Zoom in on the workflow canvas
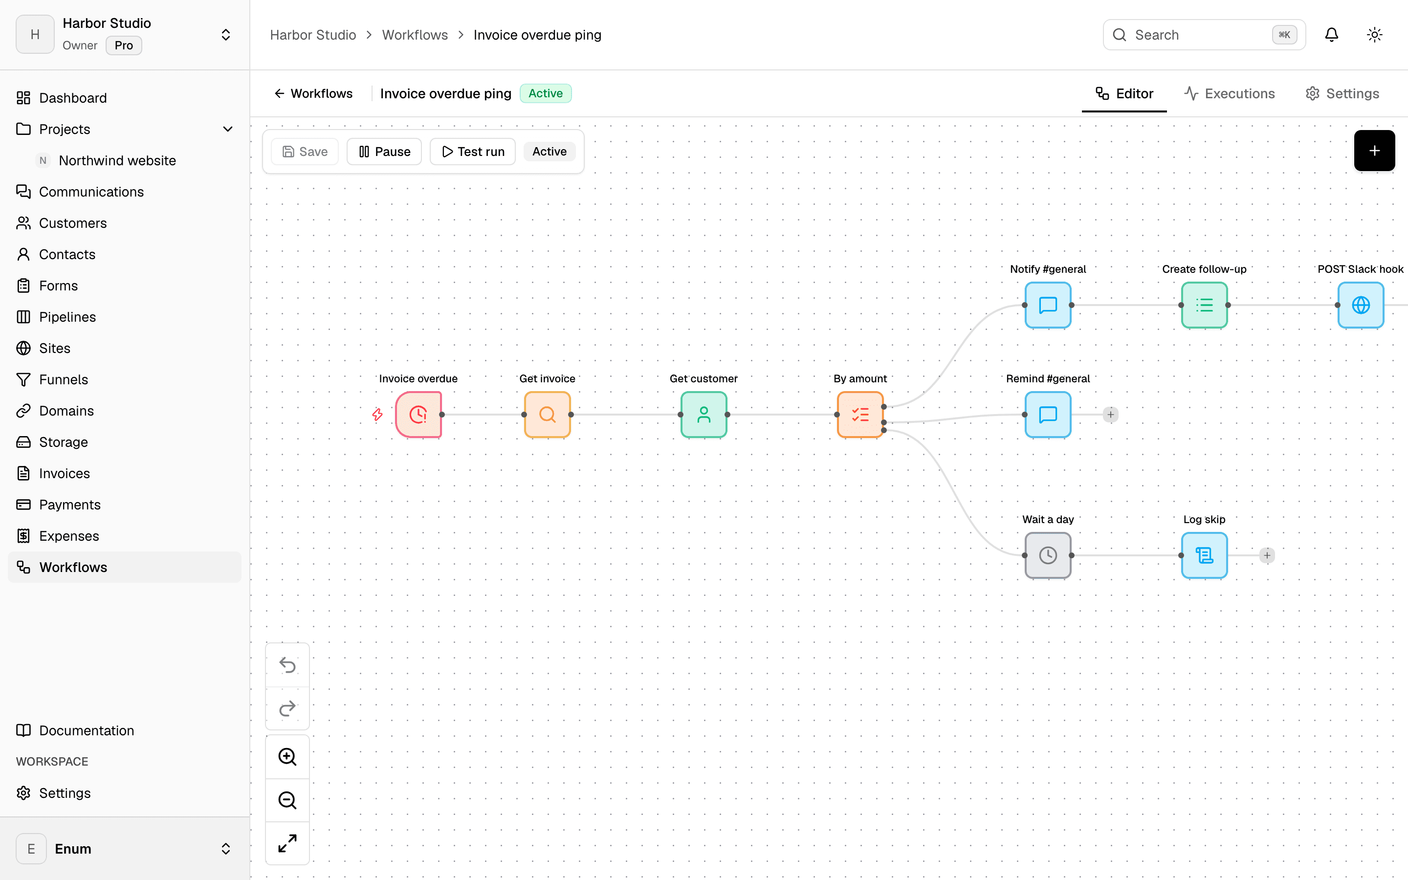Screen dimensions: 1408x880 (287, 757)
